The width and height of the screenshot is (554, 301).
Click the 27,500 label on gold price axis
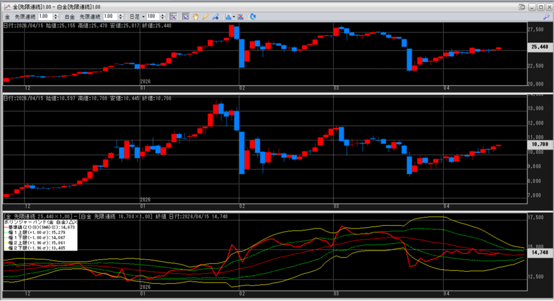pyautogui.click(x=536, y=30)
